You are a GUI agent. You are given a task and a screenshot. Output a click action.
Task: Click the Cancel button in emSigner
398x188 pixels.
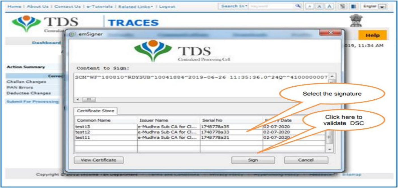click(306, 160)
